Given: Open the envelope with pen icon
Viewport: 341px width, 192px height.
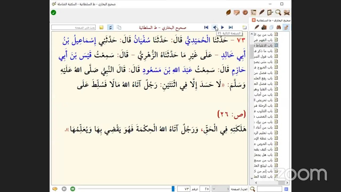Looking at the screenshot, I should point(237,13).
